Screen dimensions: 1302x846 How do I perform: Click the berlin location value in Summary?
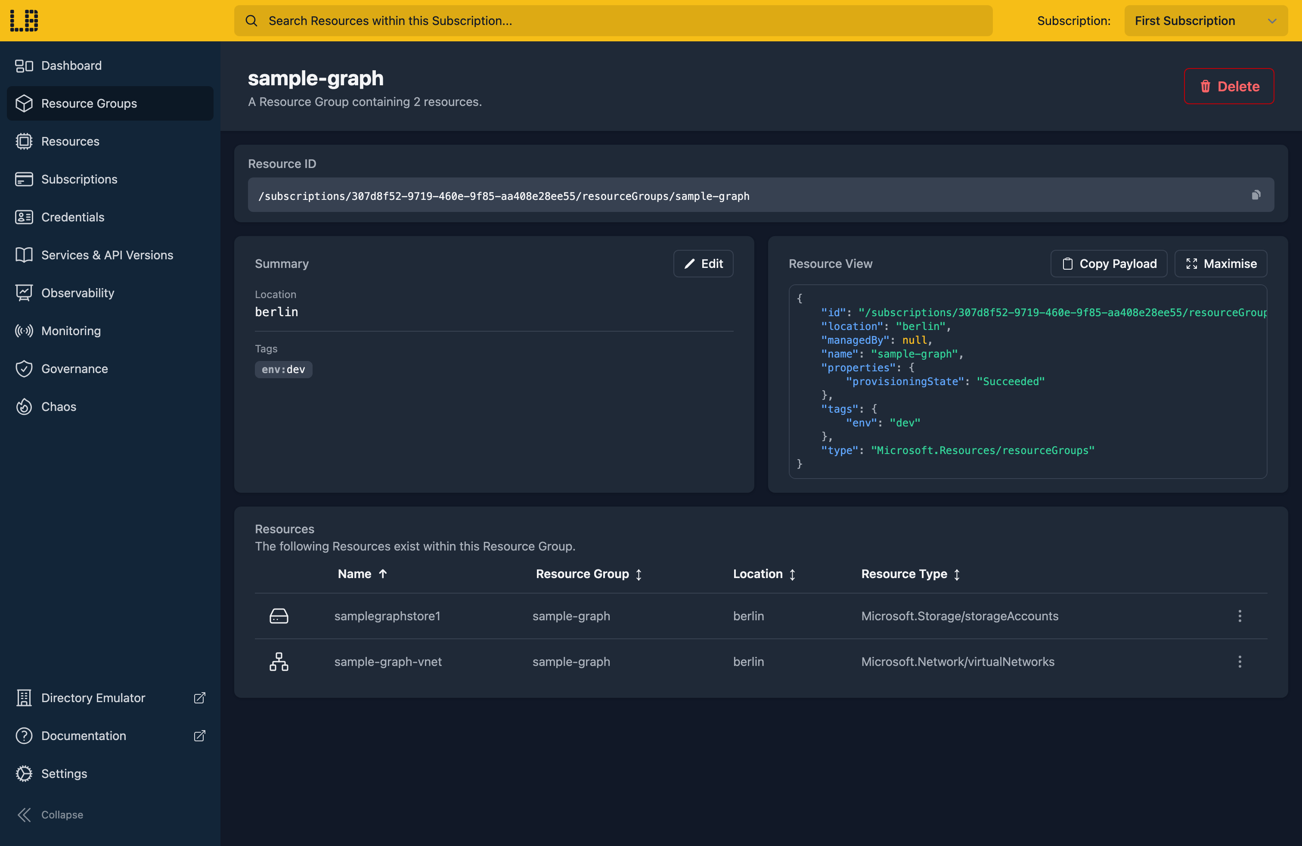coord(276,312)
